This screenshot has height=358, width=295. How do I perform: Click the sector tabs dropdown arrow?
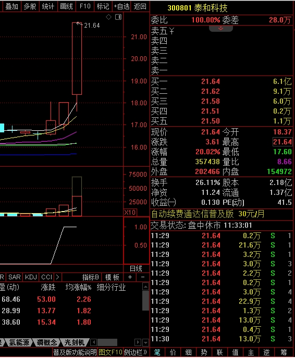point(145,342)
